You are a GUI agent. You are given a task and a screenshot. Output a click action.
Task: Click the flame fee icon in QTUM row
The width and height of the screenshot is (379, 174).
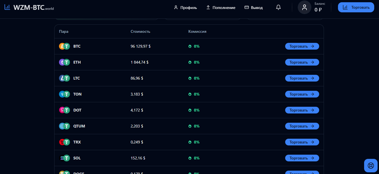(190, 126)
